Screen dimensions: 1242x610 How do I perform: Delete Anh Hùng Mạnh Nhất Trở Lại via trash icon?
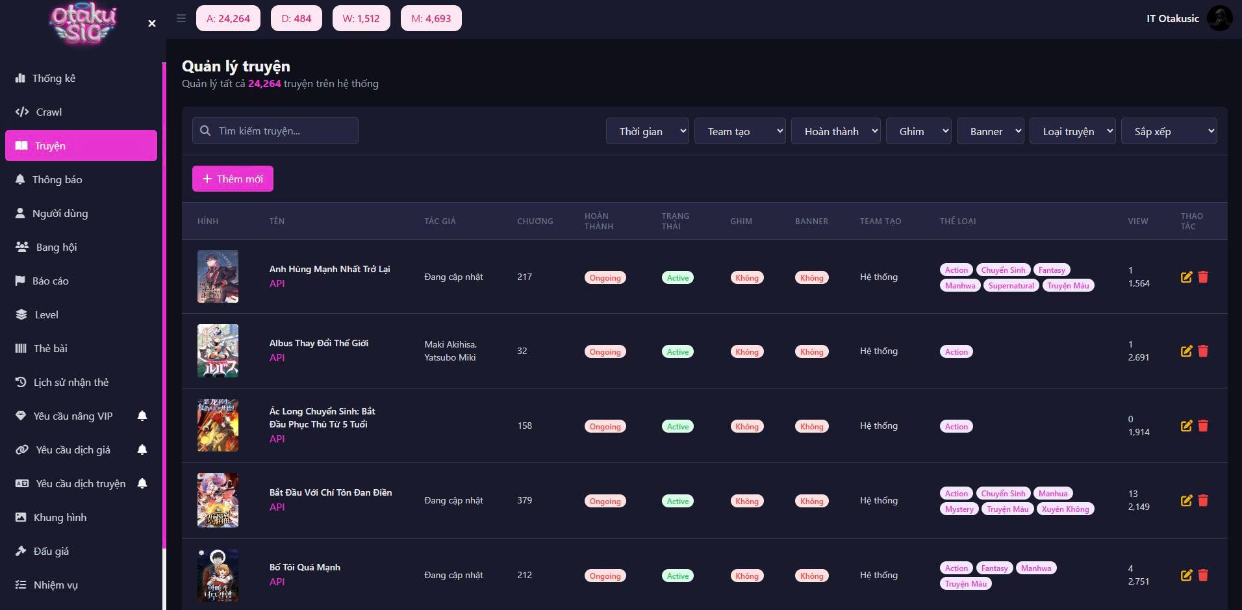pyautogui.click(x=1203, y=277)
